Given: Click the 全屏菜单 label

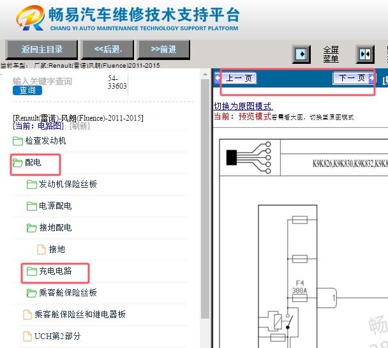Looking at the screenshot, I should click(331, 54).
